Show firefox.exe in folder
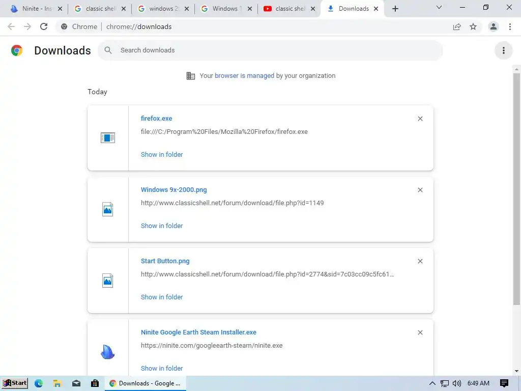This screenshot has width=521, height=391. [162, 154]
